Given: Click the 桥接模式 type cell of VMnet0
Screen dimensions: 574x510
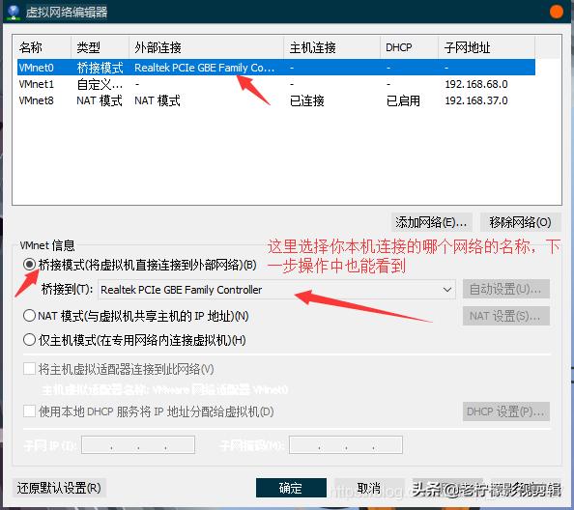Looking at the screenshot, I should coord(100,68).
